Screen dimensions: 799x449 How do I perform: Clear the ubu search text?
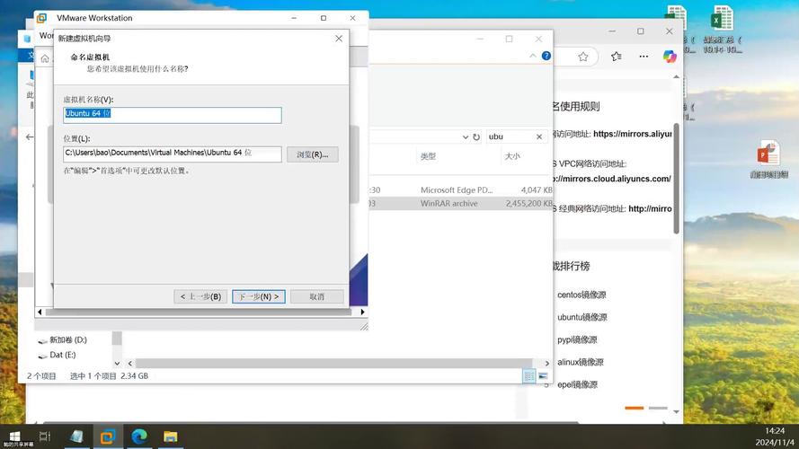[x=539, y=136]
